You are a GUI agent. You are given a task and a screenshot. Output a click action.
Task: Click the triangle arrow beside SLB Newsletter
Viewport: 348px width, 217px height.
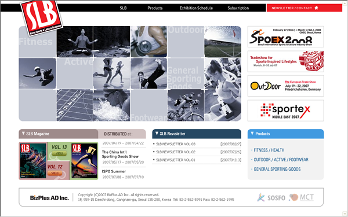point(157,133)
